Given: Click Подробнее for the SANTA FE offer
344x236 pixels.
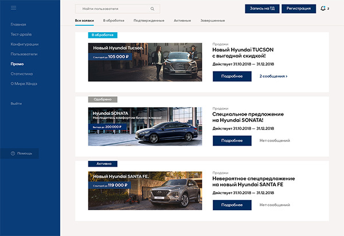Looking at the screenshot, I should pyautogui.click(x=232, y=205).
